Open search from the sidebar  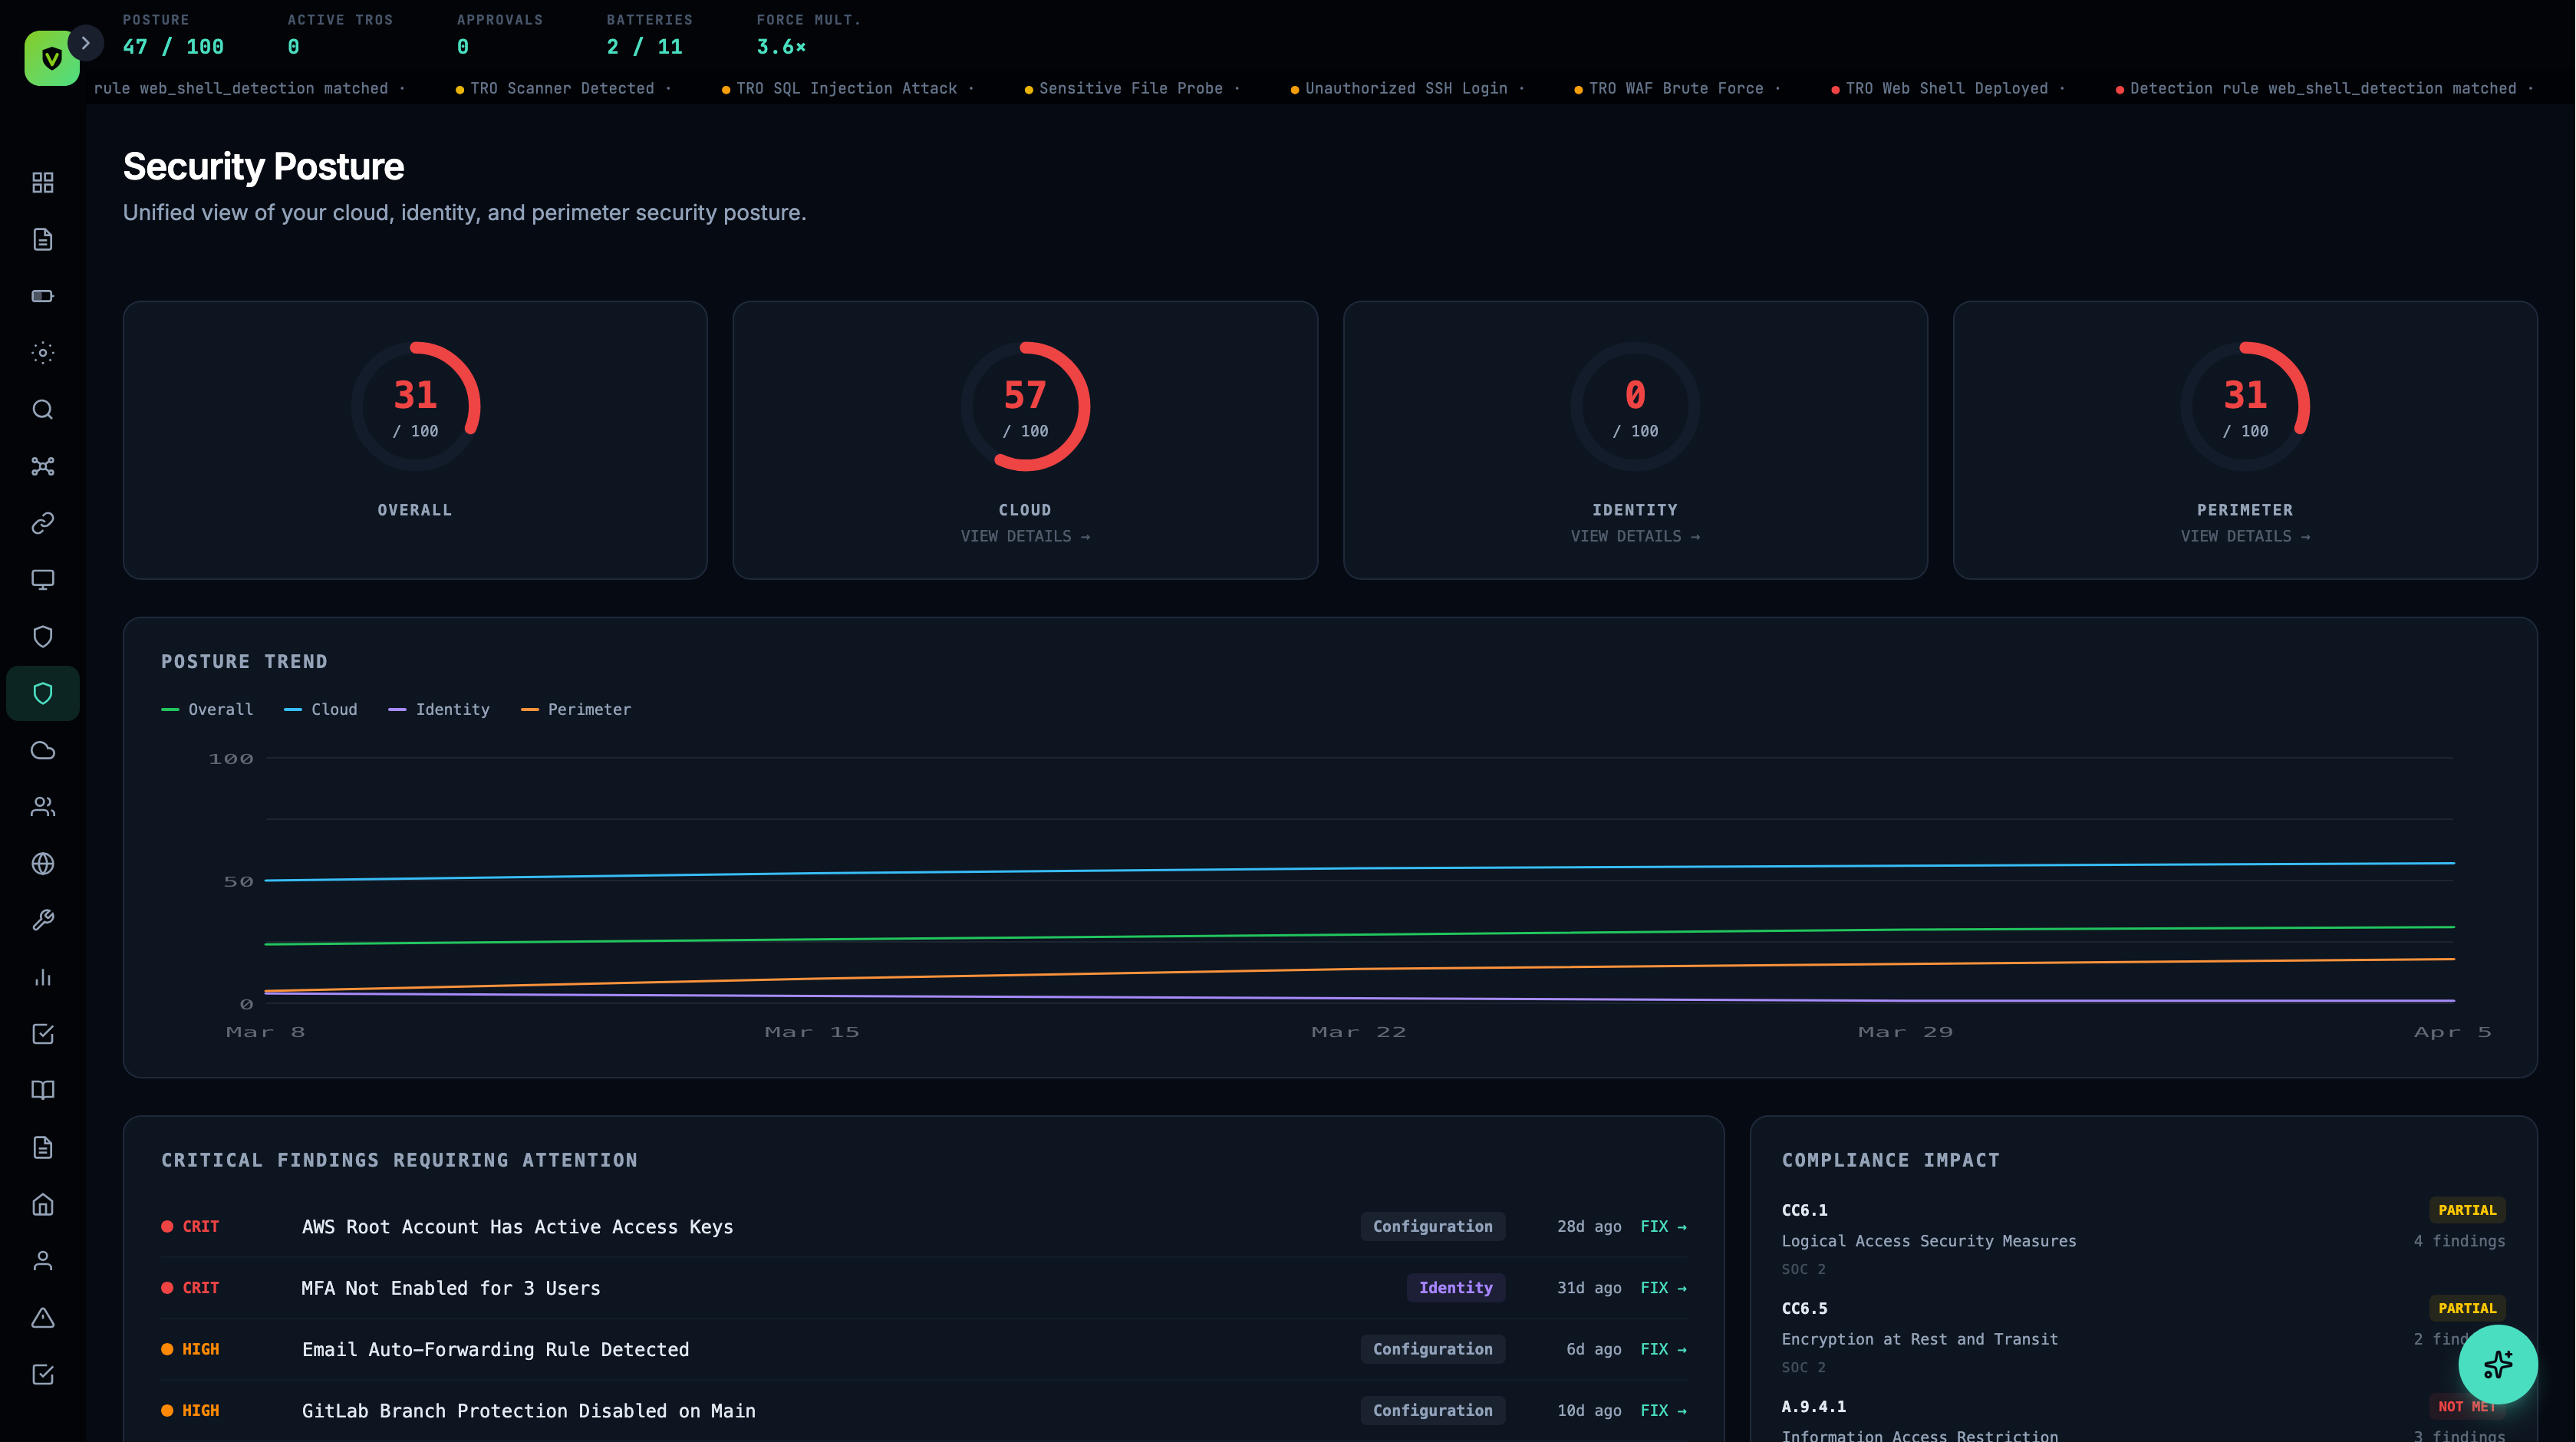click(x=43, y=410)
